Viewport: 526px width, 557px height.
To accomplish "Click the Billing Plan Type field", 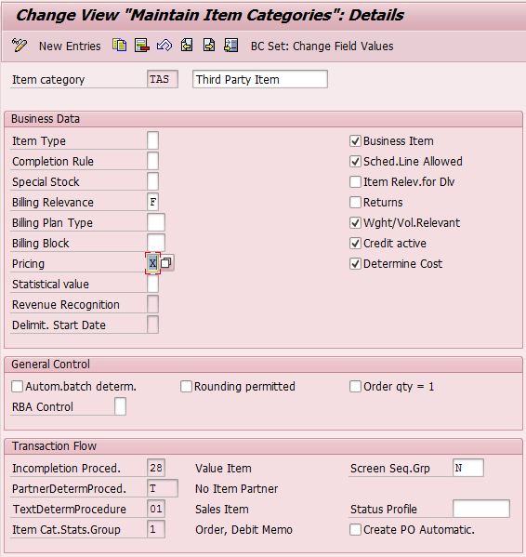I will [x=156, y=223].
